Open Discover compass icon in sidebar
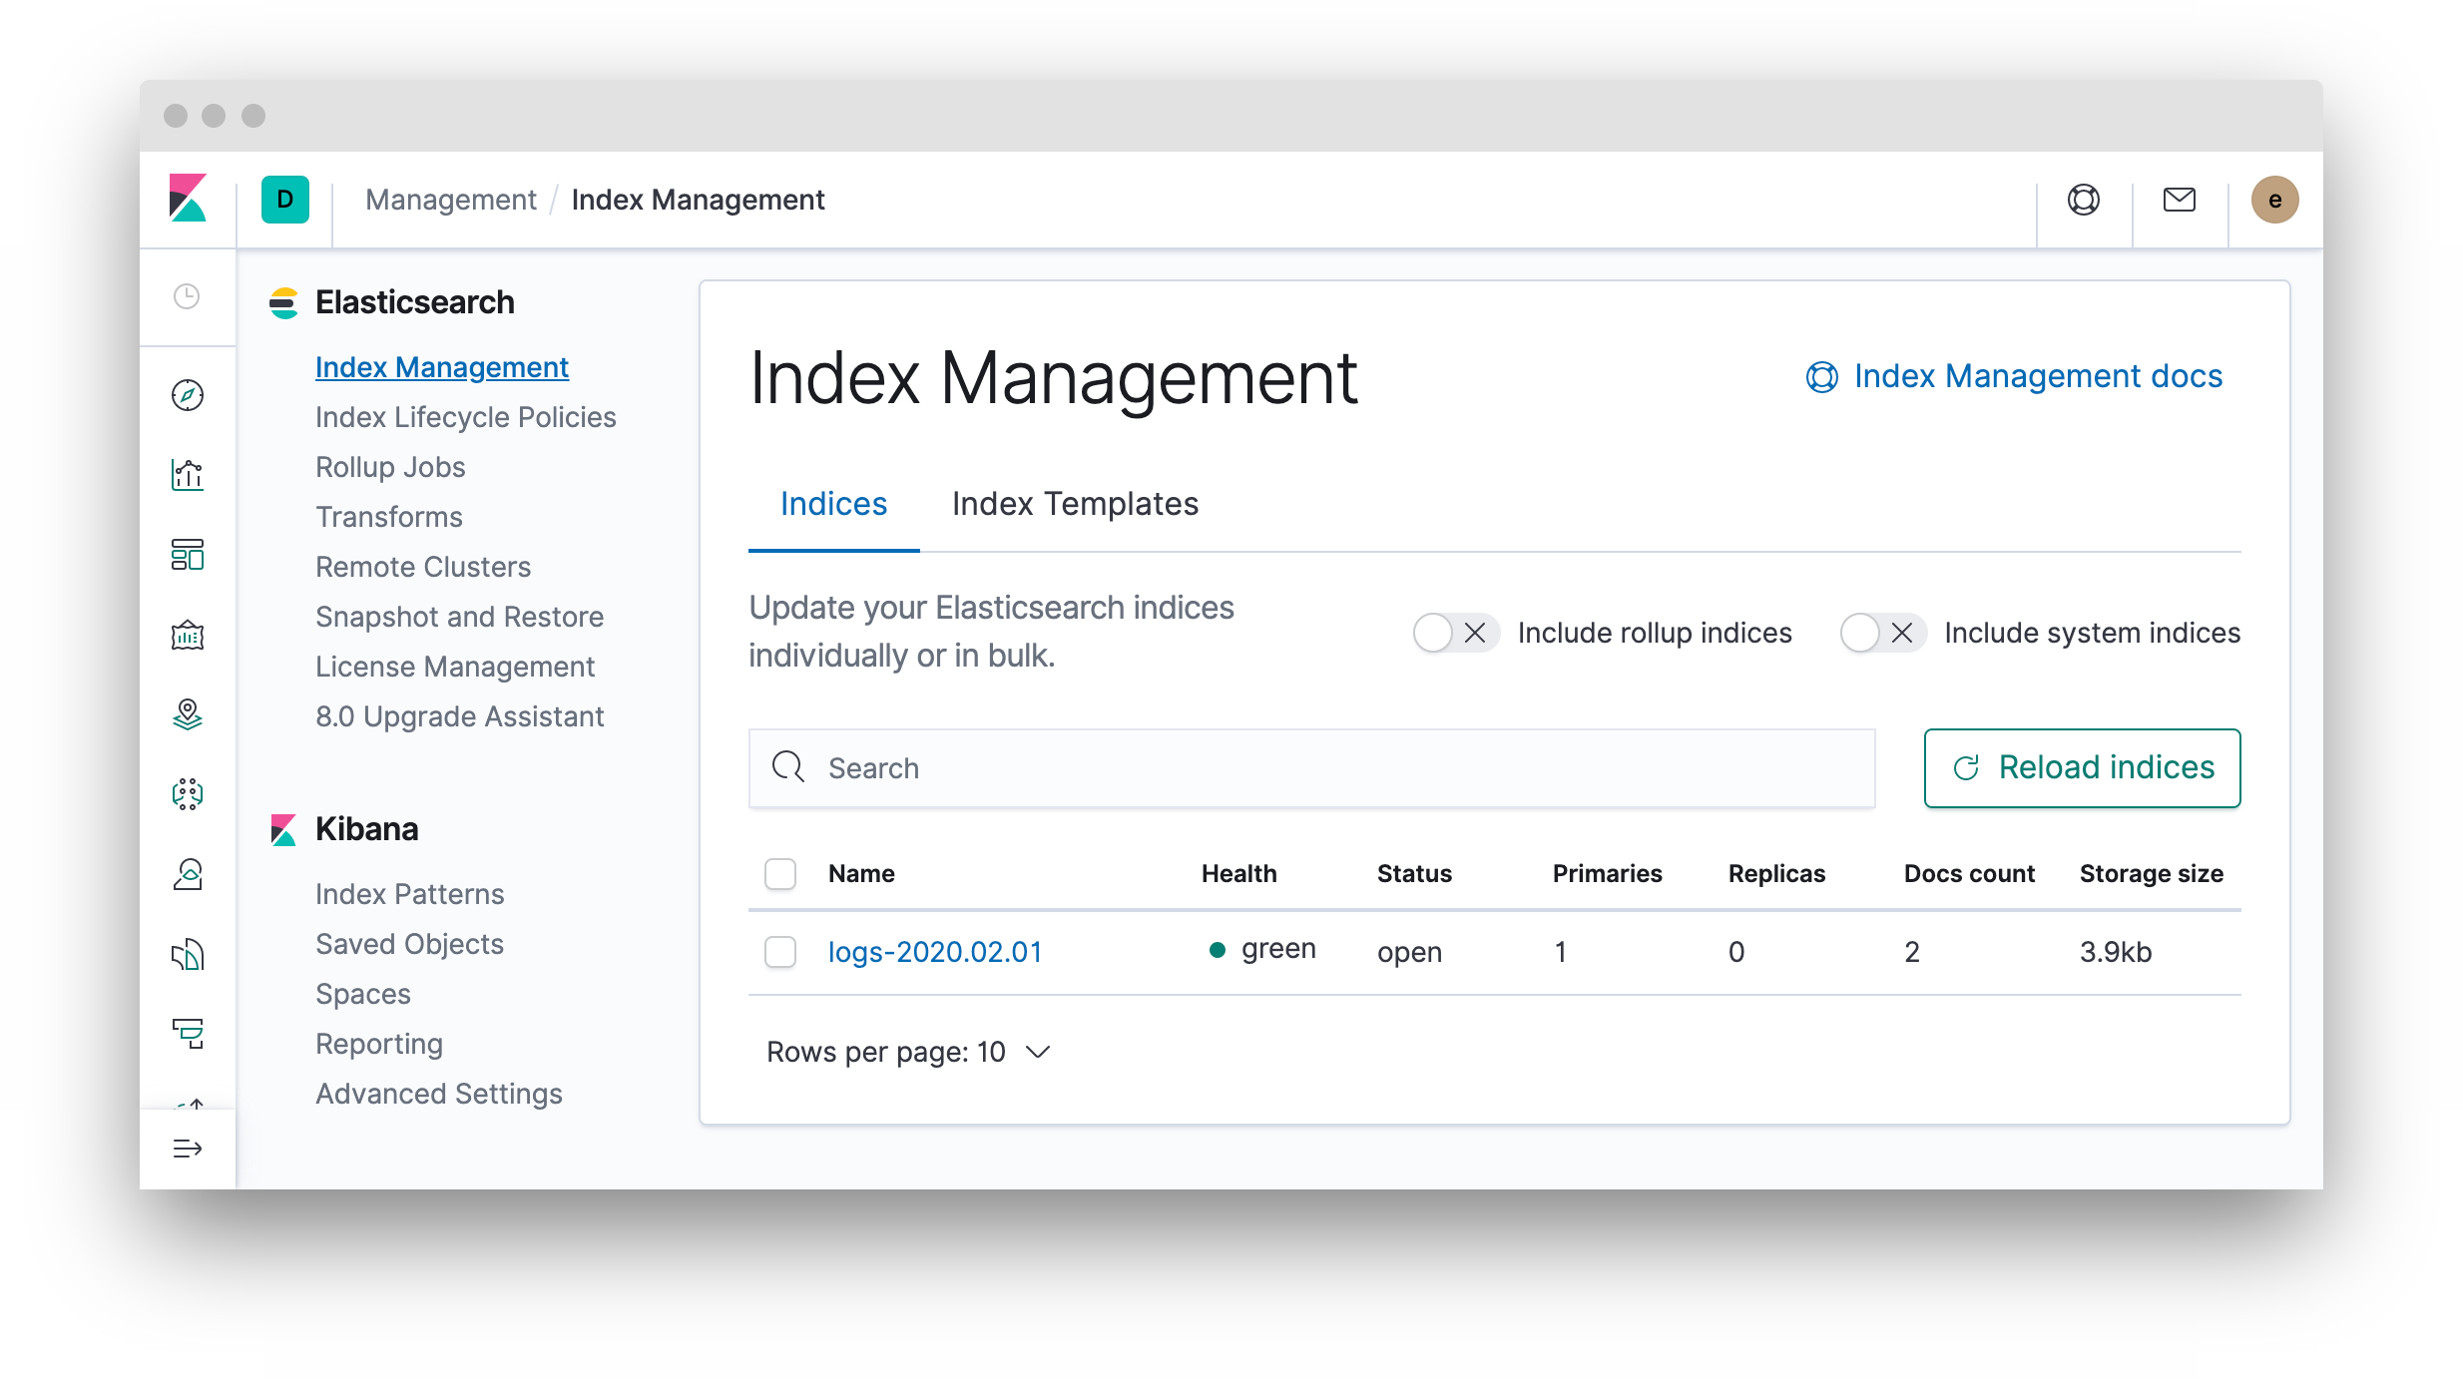Screen dimensions: 2463x1389 [x=188, y=395]
